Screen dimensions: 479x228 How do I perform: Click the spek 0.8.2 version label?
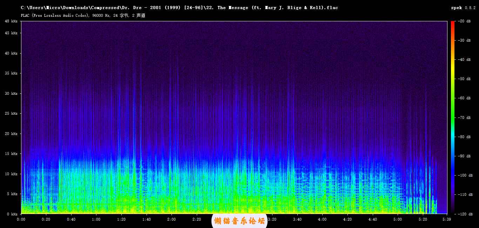[463, 8]
